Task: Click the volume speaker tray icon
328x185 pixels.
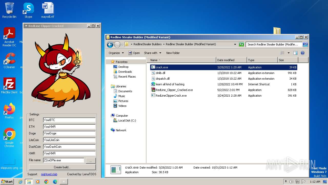Action: click(291, 182)
